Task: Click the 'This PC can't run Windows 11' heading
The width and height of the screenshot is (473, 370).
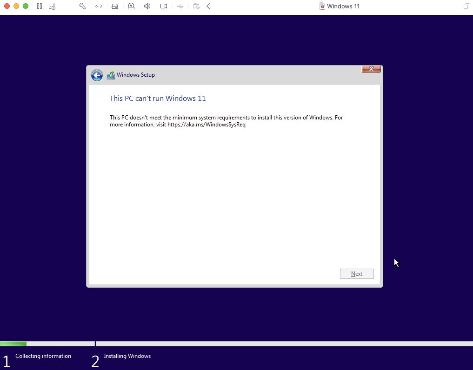Action: (158, 98)
